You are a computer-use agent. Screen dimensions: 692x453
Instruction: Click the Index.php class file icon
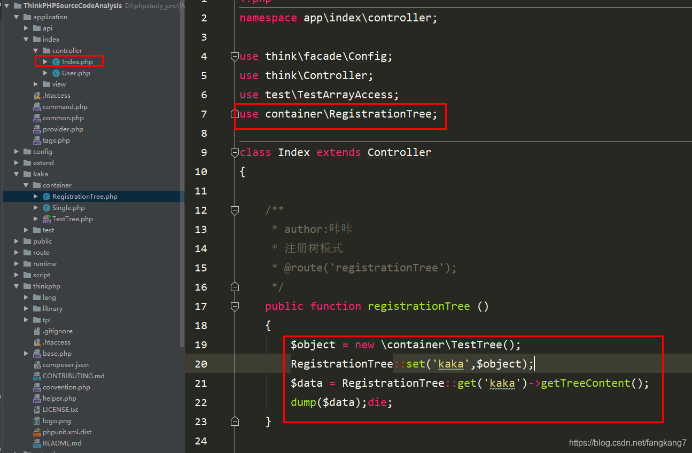pos(56,62)
